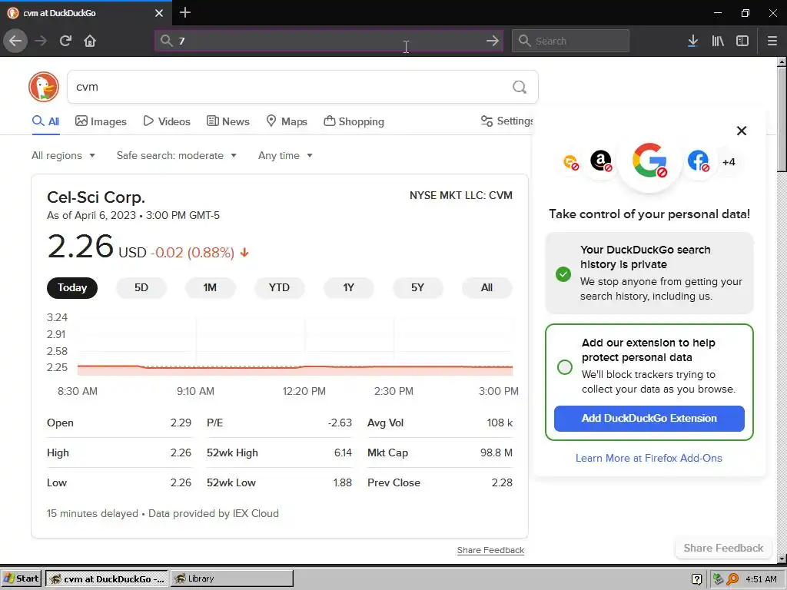Reload the current page
The height and width of the screenshot is (590, 787).
click(65, 41)
